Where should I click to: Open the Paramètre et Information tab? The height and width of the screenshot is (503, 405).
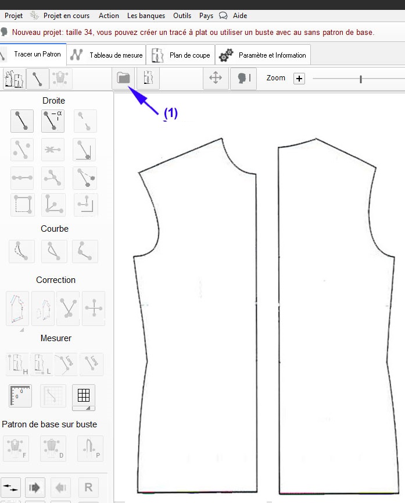point(263,55)
